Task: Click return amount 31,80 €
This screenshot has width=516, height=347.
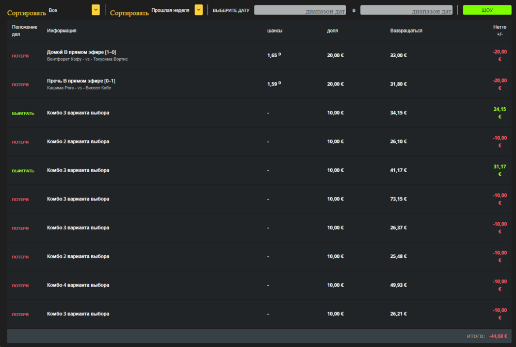Action: [x=398, y=84]
